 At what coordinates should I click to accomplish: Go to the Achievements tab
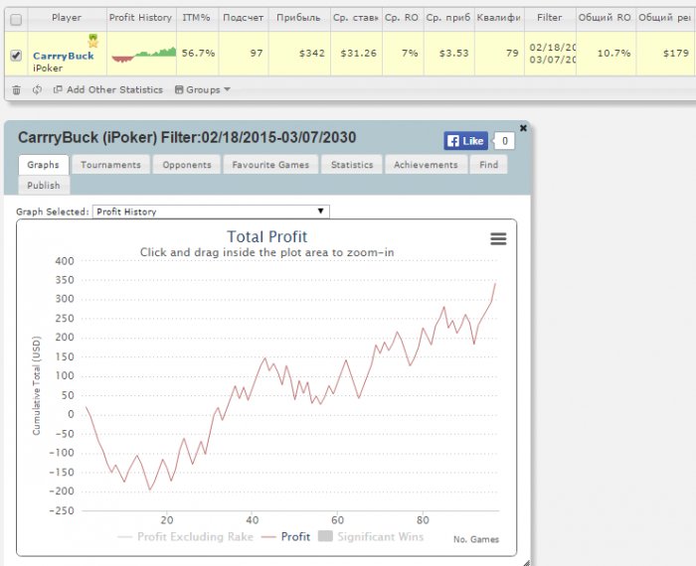tap(426, 165)
